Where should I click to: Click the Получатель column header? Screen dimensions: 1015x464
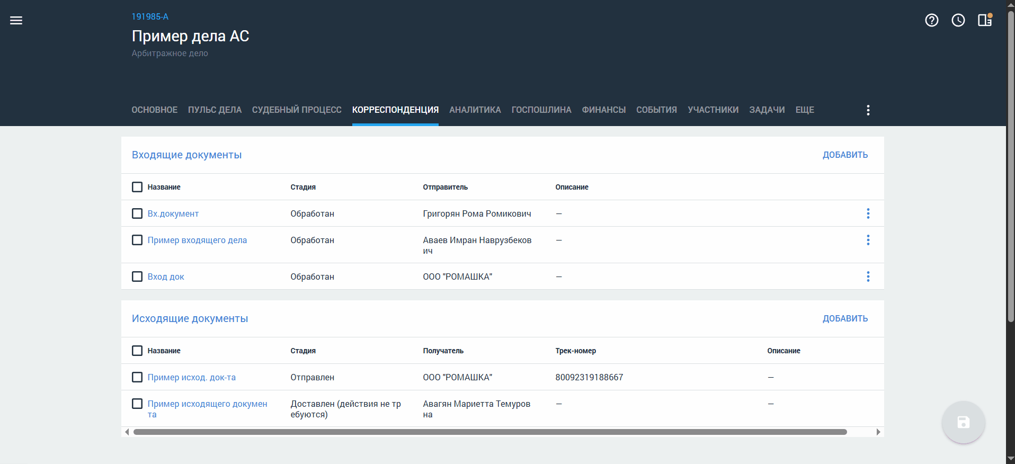pos(443,351)
